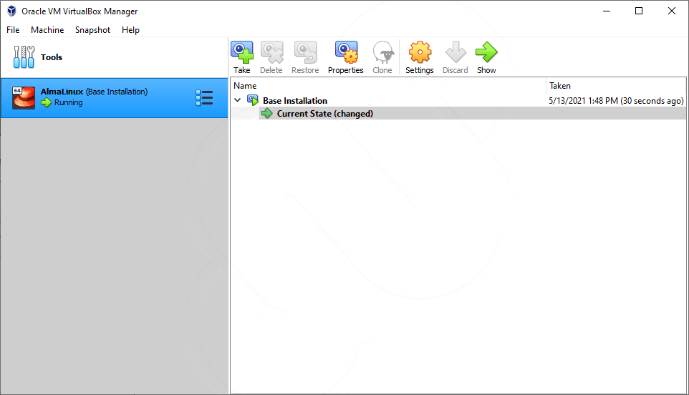Click the AlmaLinux machine menu list icon

point(204,98)
